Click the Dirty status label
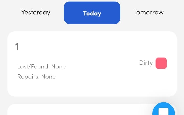Screen dimensions: 184x115 [146, 63]
